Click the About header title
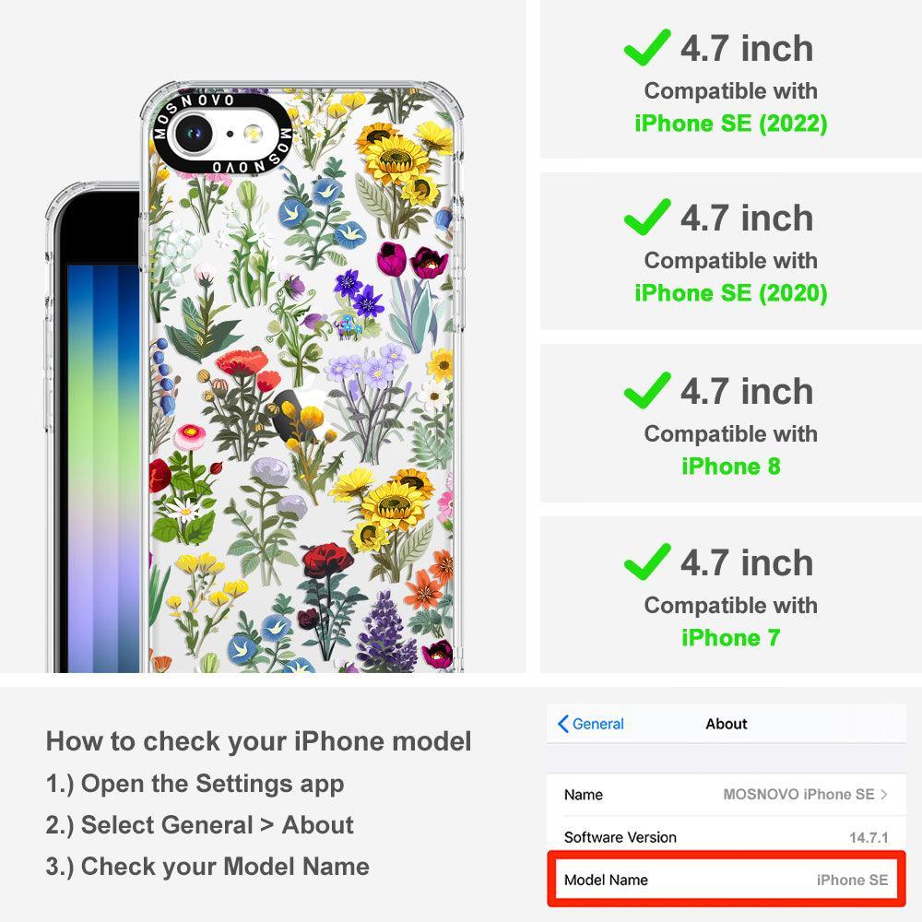Viewport: 922px width, 922px height. click(x=727, y=724)
